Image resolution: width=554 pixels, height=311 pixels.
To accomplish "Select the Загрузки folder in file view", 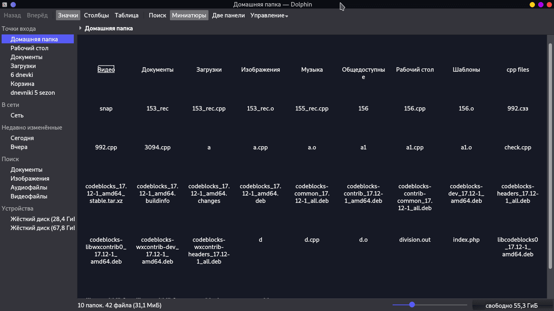I will [209, 70].
